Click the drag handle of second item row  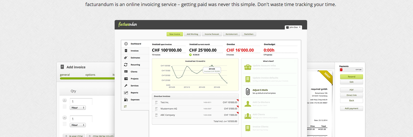click(x=65, y=124)
